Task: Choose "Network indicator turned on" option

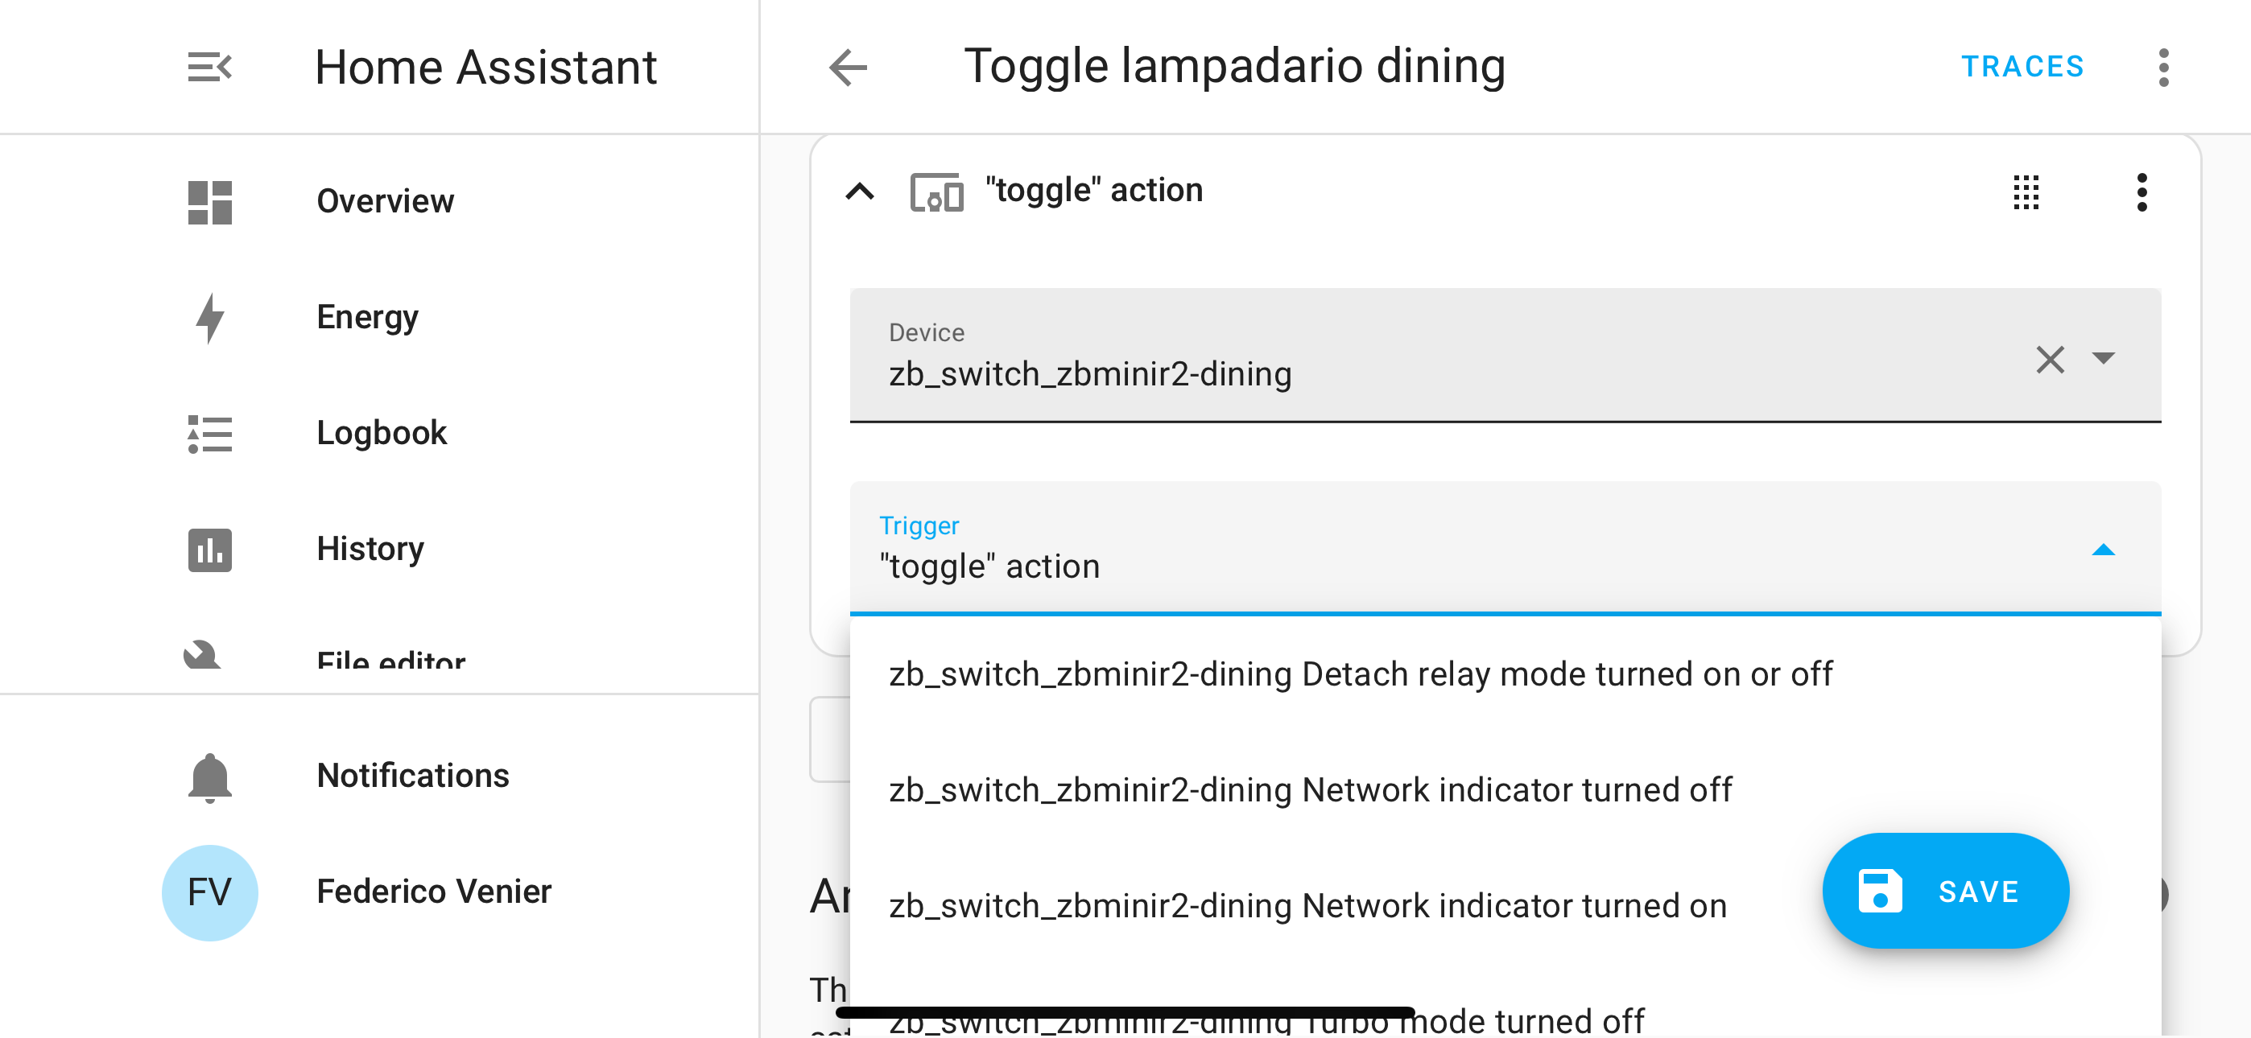Action: click(x=1307, y=906)
